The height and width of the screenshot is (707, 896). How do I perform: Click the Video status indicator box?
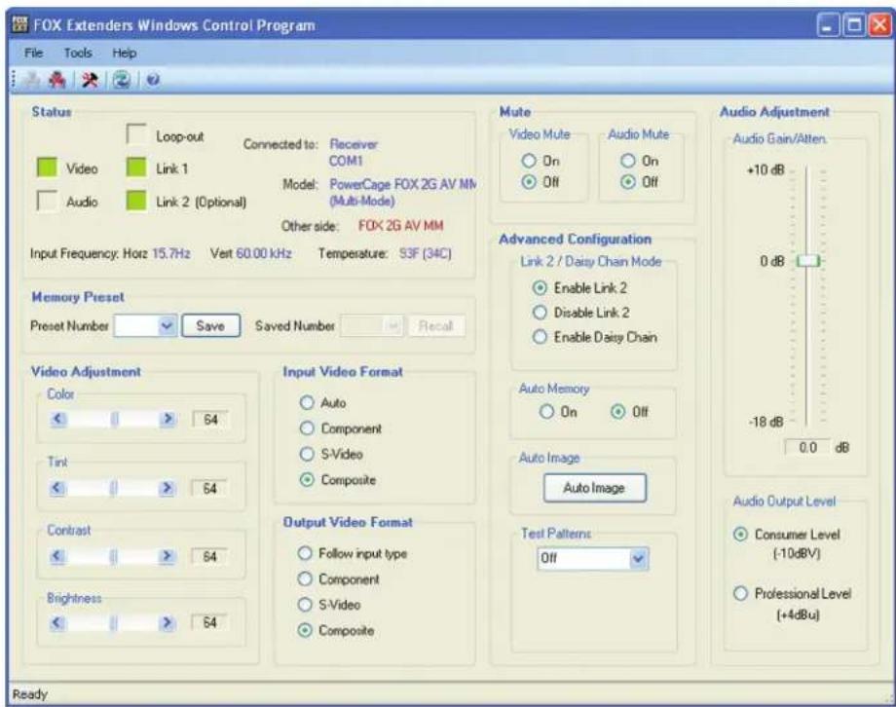coord(47,168)
